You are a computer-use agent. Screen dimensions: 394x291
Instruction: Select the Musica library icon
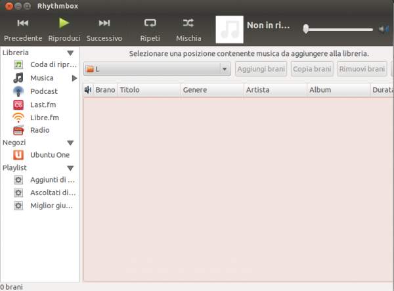pos(18,78)
